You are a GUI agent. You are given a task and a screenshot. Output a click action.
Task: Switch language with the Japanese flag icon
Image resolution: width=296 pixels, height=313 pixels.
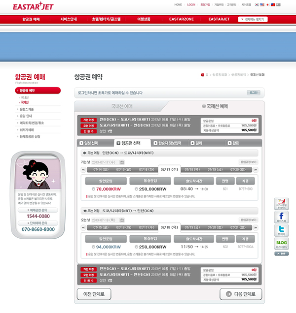click(x=267, y=4)
